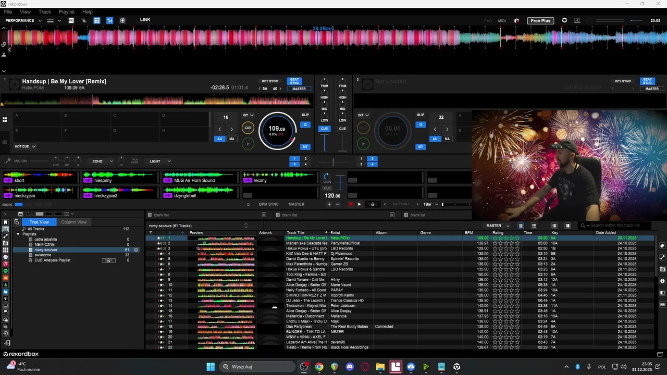Toggle the FX panel icon
The image size is (667, 375).
click(71, 20)
